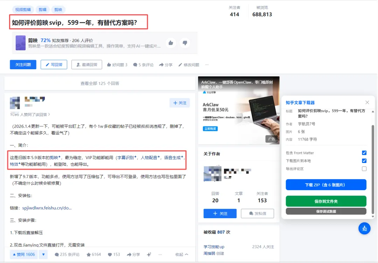Click 下载 ZIP (含 6 张图片) button
Image resolution: width=378 pixels, height=263 pixels.
point(326,185)
